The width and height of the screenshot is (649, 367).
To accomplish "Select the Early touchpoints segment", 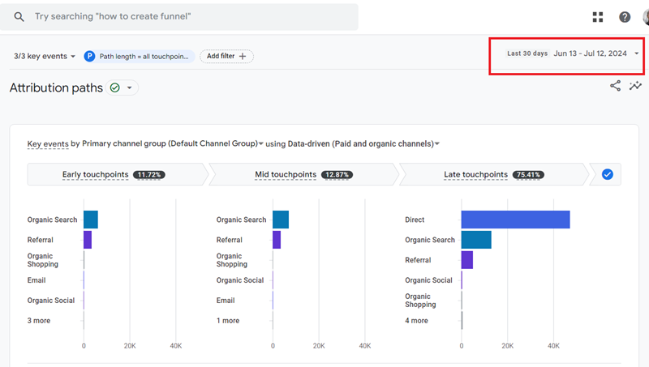I will 116,174.
